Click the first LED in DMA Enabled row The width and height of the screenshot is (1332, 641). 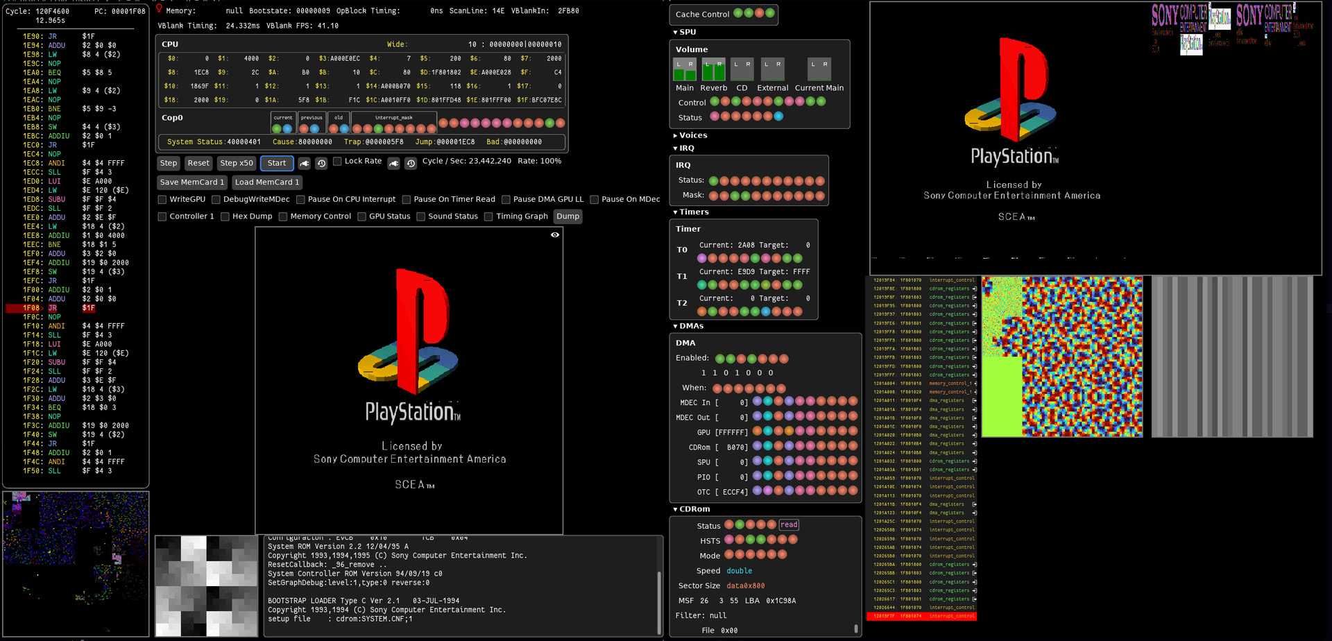[x=720, y=359]
